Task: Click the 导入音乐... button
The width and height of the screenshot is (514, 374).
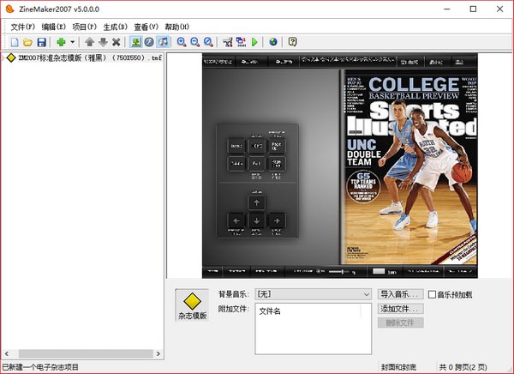Action: (400, 294)
